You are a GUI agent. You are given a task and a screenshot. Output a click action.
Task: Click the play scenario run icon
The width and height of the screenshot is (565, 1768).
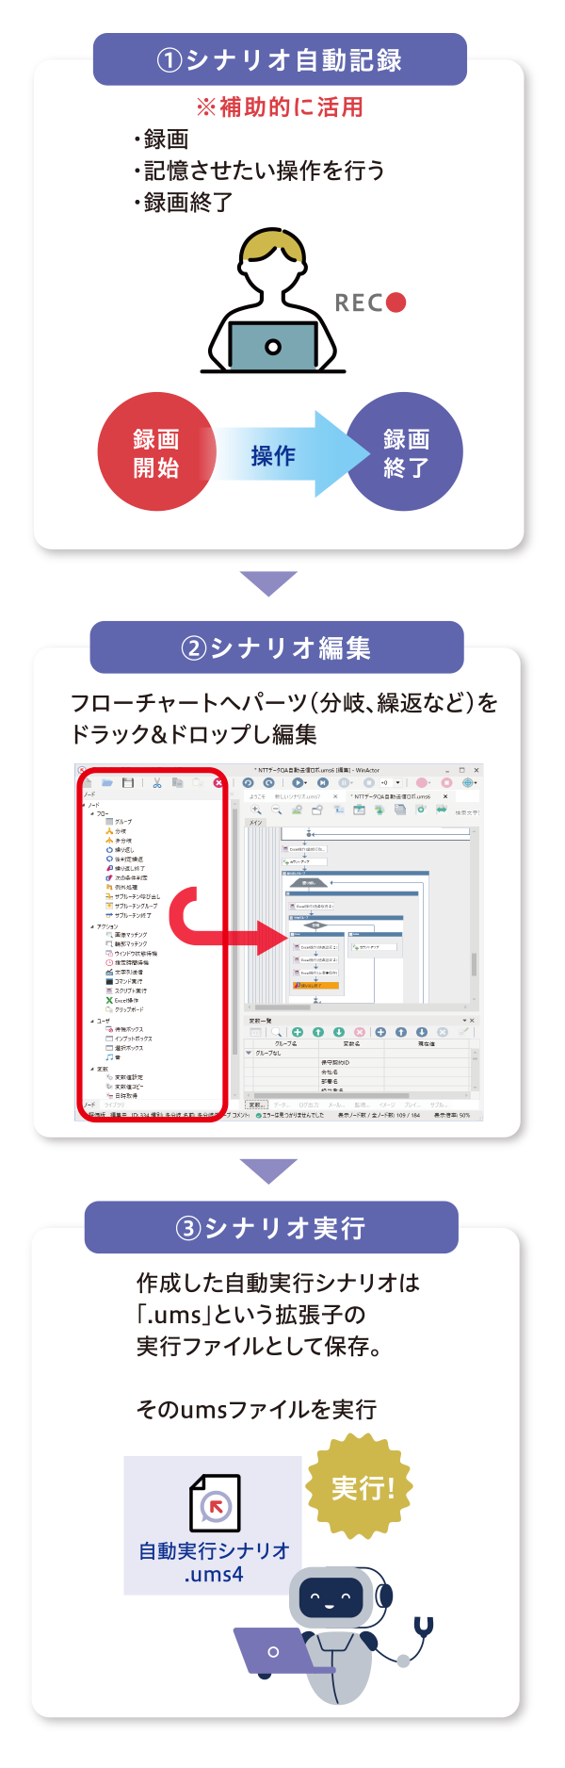298,782
